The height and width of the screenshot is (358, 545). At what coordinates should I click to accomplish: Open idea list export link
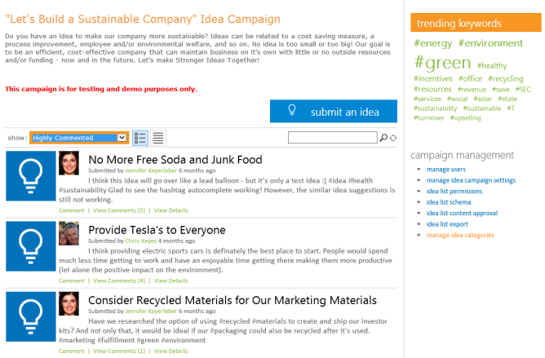coord(447,223)
